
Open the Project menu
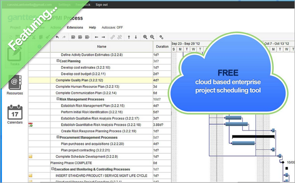15,27
